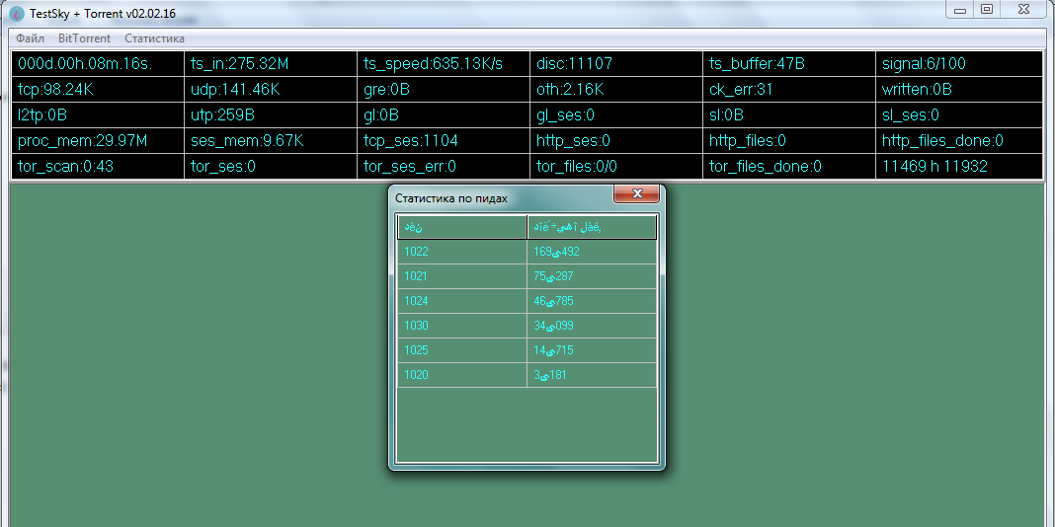Close the Статистика по пидах dialog

[636, 193]
